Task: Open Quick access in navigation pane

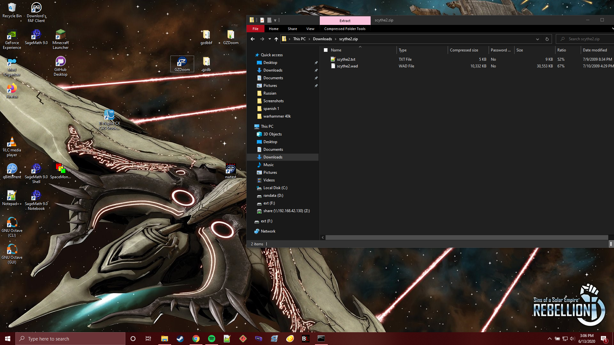Action: pos(272,55)
